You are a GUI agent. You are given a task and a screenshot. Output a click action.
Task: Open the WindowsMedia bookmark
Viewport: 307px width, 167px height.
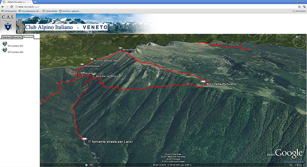pos(50,11)
